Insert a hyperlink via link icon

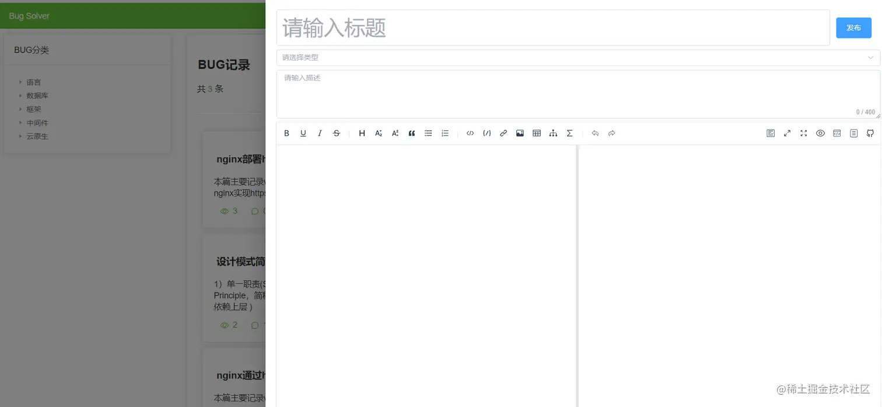pyautogui.click(x=503, y=133)
